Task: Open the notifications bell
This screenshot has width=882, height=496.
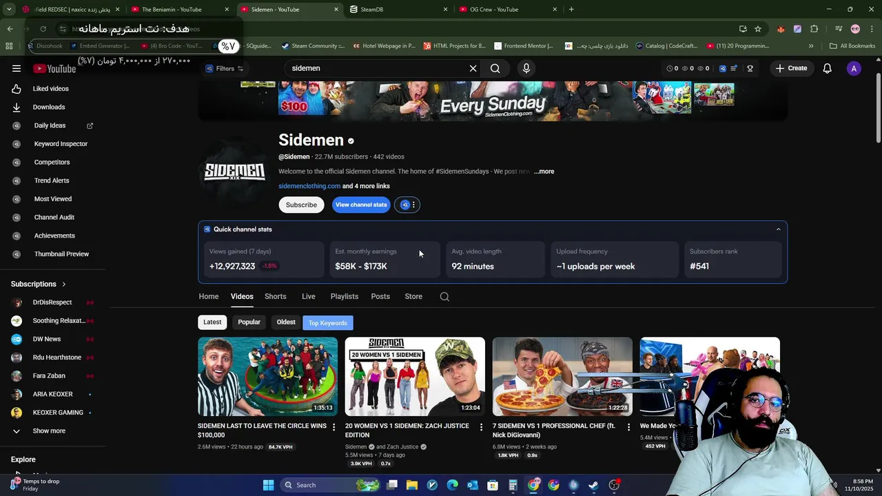Action: coord(827,68)
